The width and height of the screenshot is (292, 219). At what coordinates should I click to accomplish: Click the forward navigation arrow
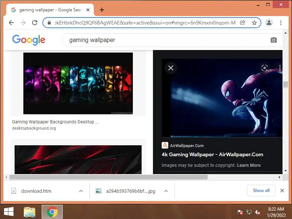[23, 23]
